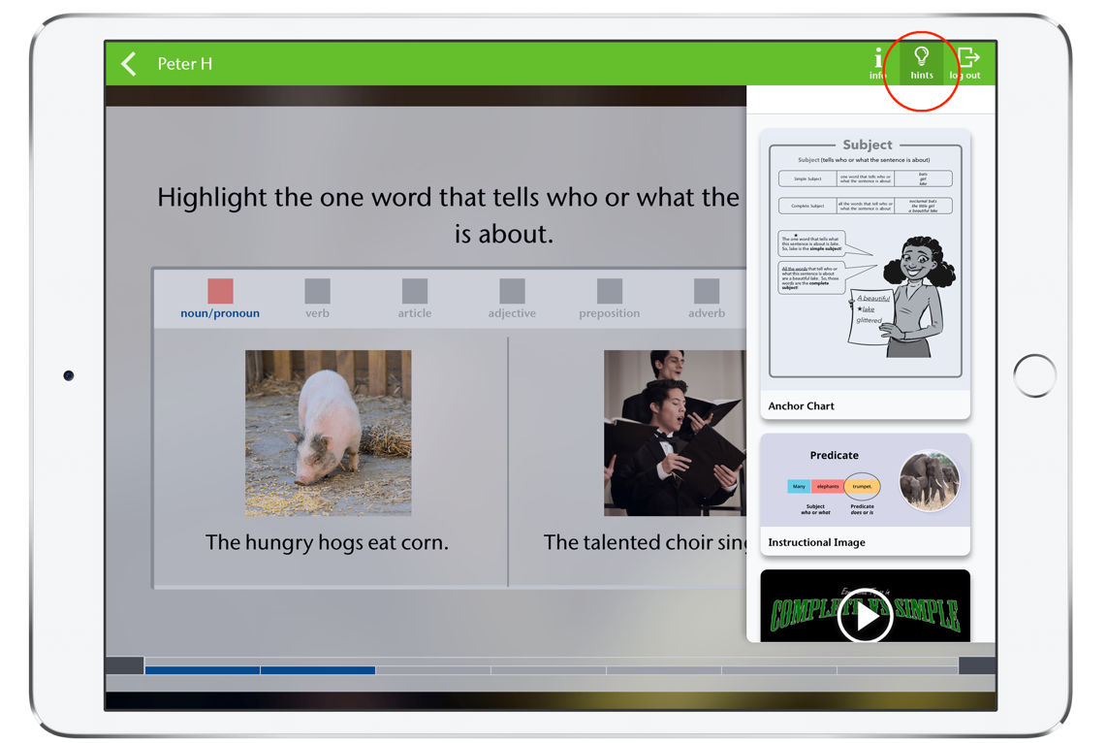Play the Complete vs Simple video

coord(865,615)
